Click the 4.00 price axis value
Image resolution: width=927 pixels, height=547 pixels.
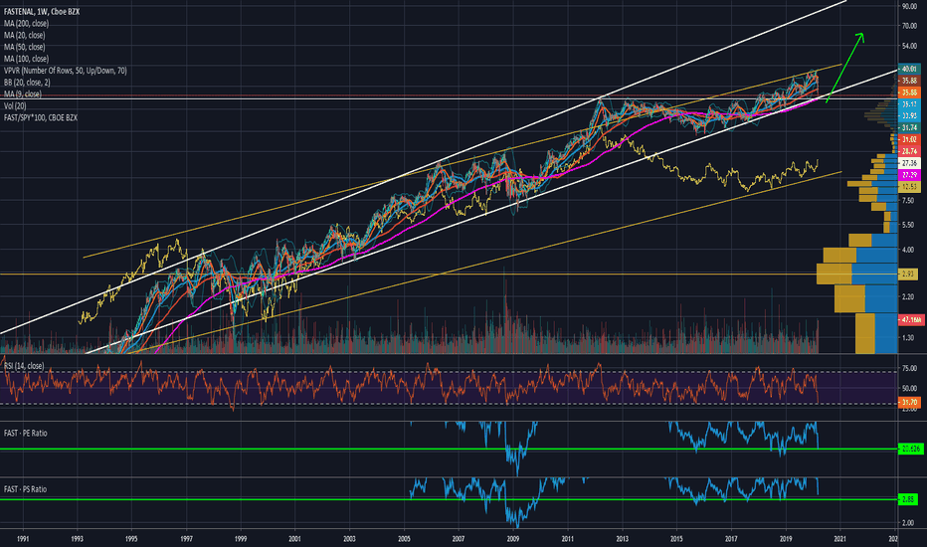908,250
